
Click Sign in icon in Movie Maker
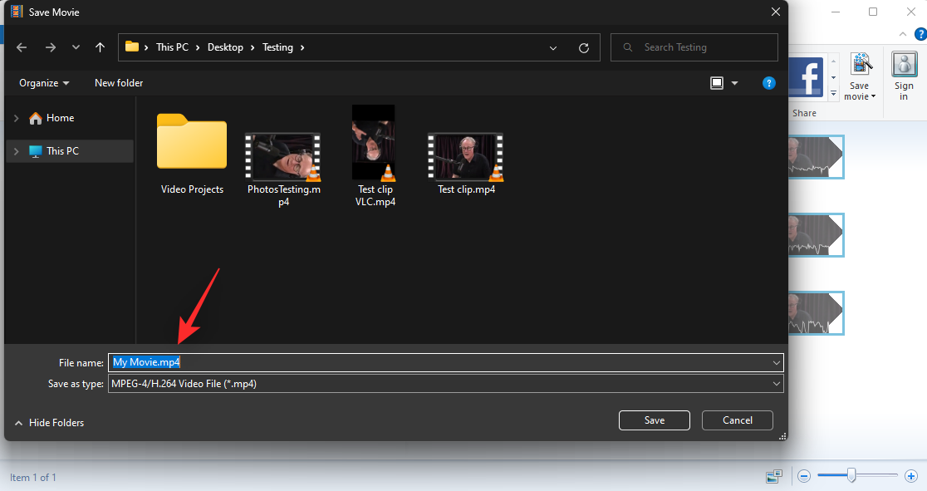tap(904, 76)
